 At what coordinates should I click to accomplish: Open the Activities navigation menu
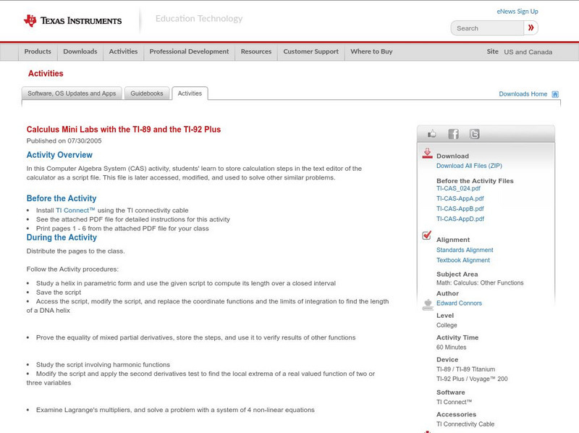coord(123,51)
